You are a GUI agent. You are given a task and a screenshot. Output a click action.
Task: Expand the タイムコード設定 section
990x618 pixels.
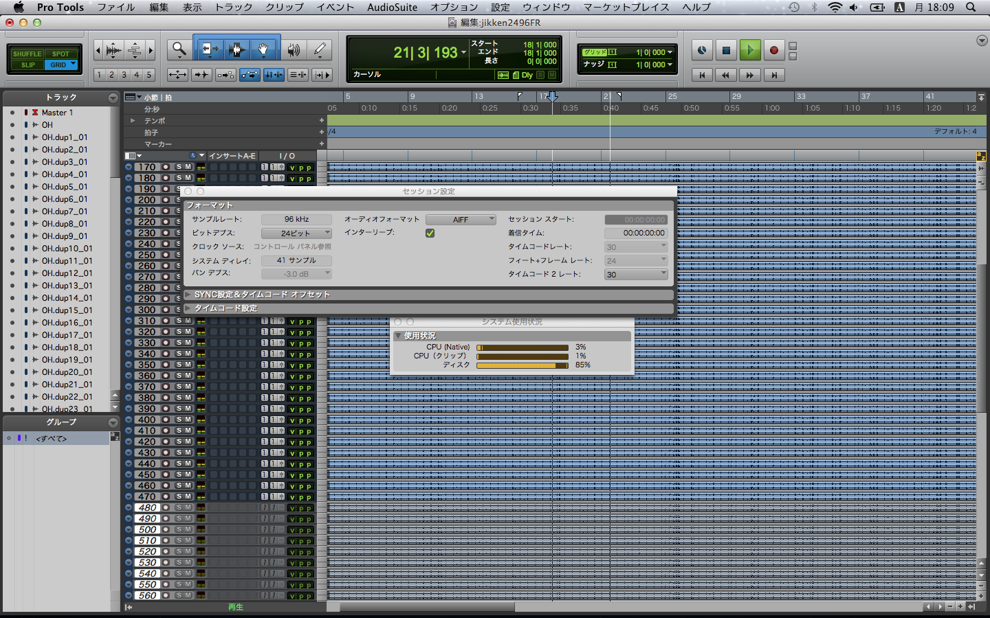(x=188, y=308)
